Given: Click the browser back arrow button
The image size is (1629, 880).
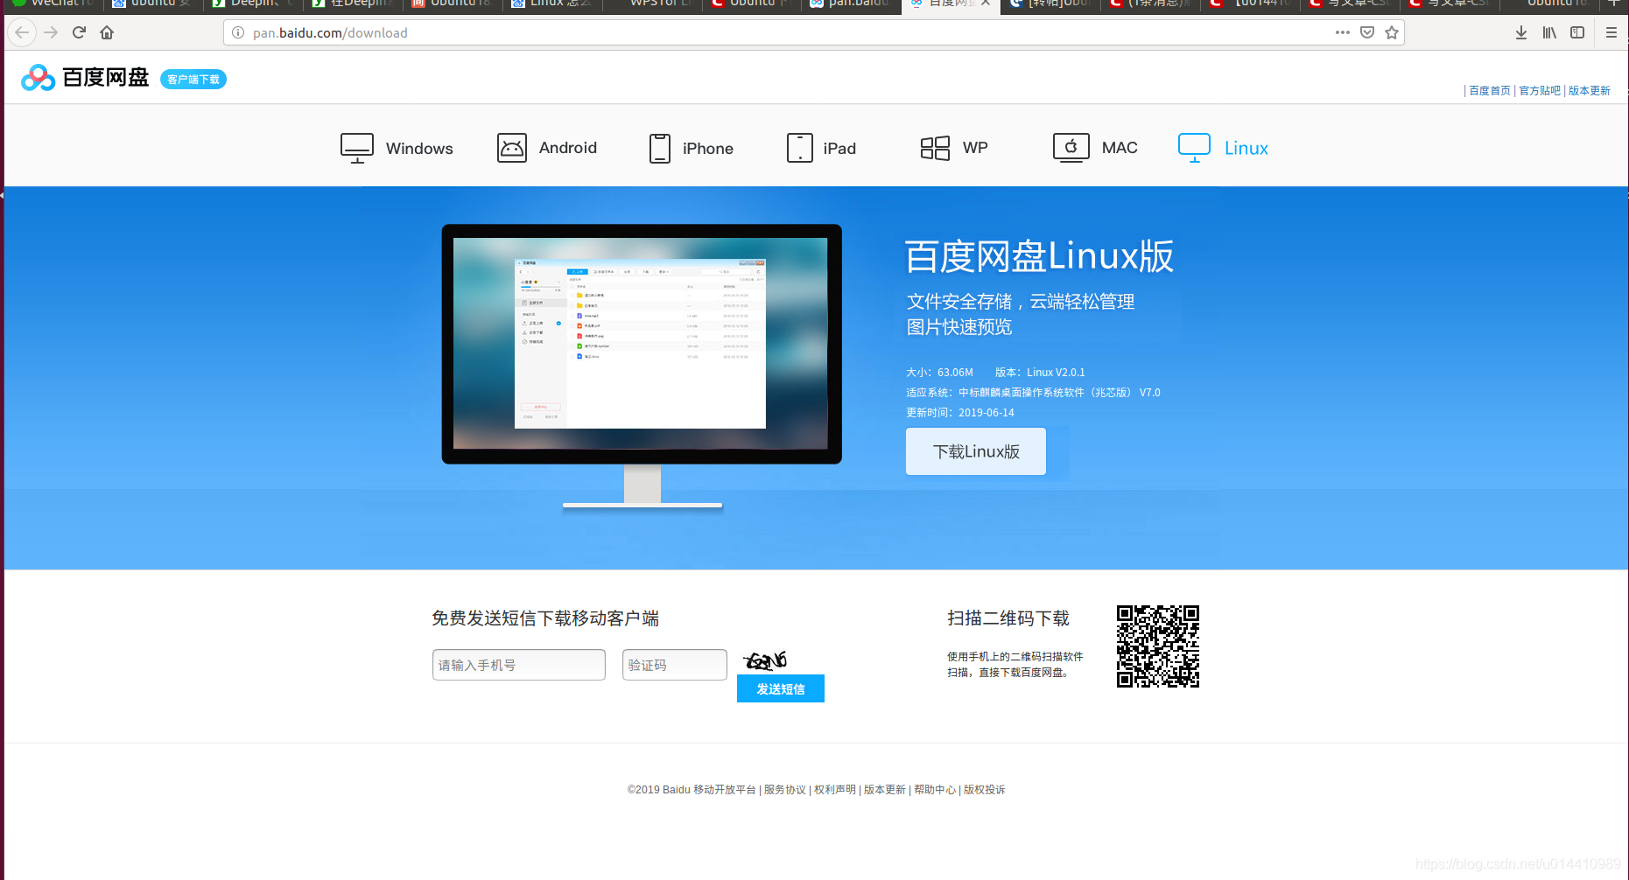Looking at the screenshot, I should pyautogui.click(x=22, y=33).
